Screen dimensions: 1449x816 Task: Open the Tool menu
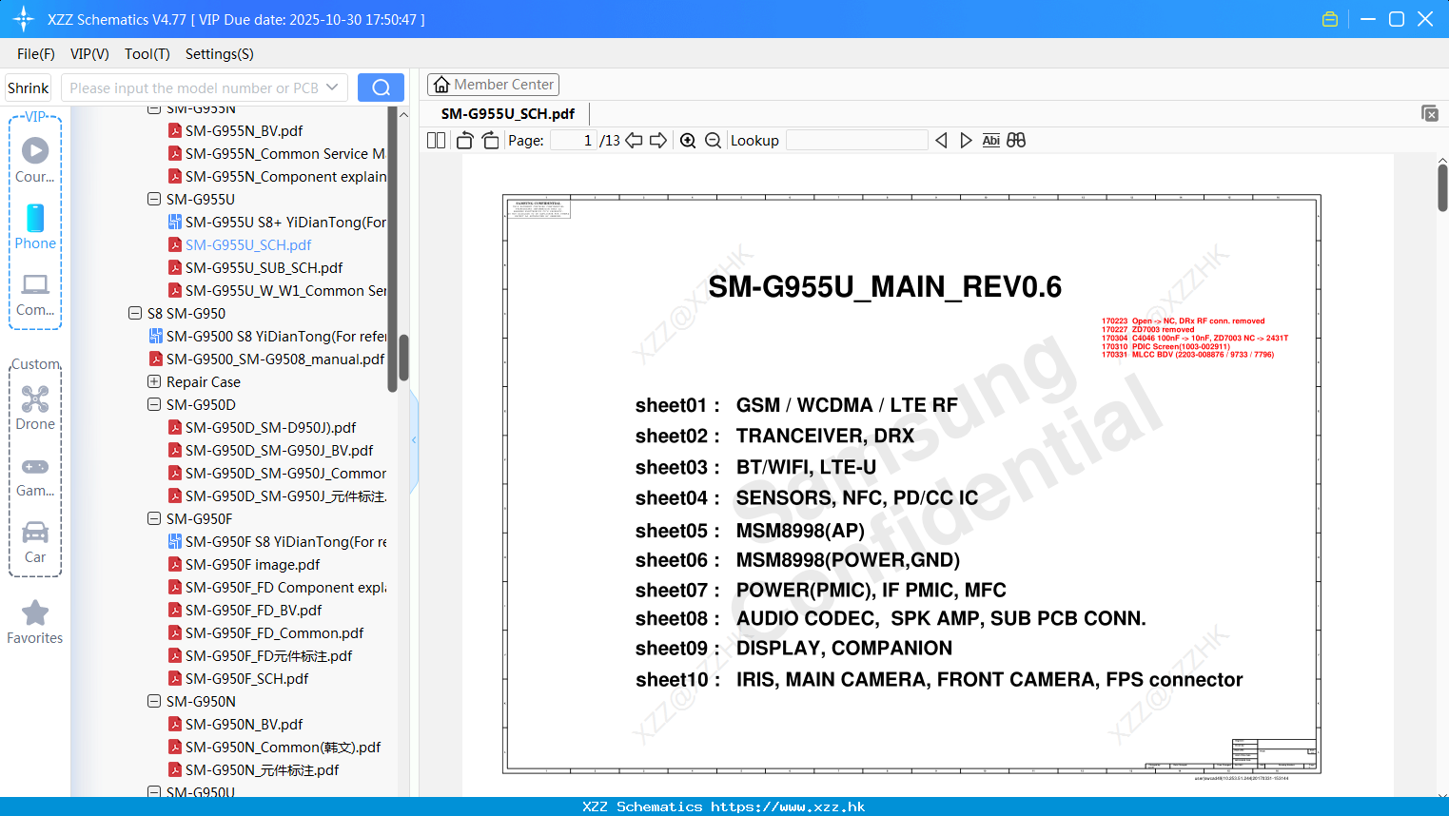click(x=147, y=54)
